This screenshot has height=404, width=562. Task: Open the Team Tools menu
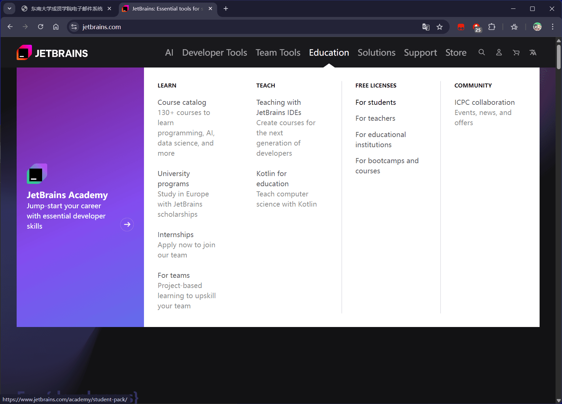(278, 53)
